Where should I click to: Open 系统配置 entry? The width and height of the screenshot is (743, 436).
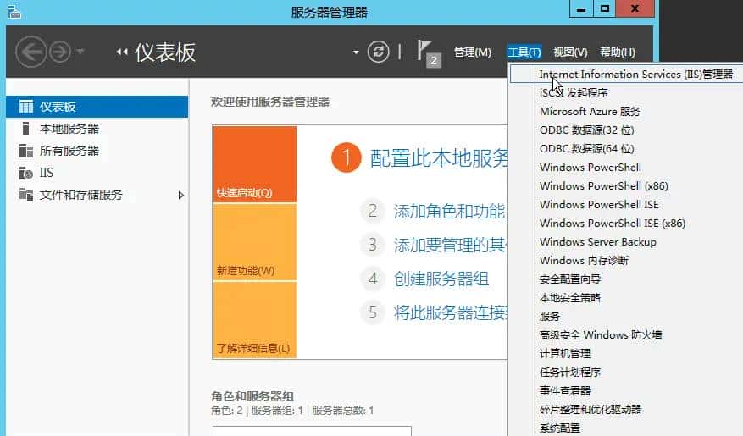coord(560,428)
